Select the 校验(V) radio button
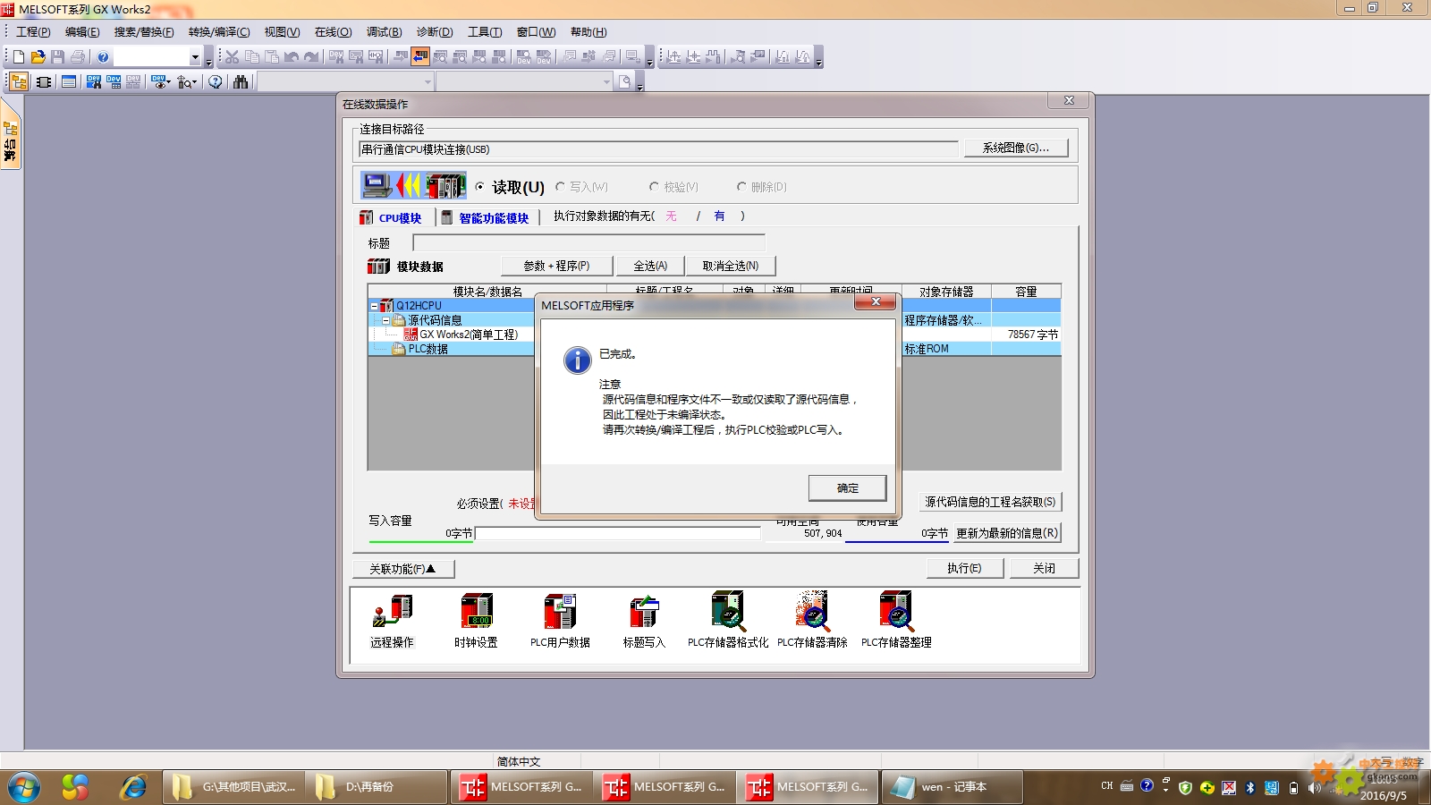Viewport: 1431px width, 805px height. point(654,187)
